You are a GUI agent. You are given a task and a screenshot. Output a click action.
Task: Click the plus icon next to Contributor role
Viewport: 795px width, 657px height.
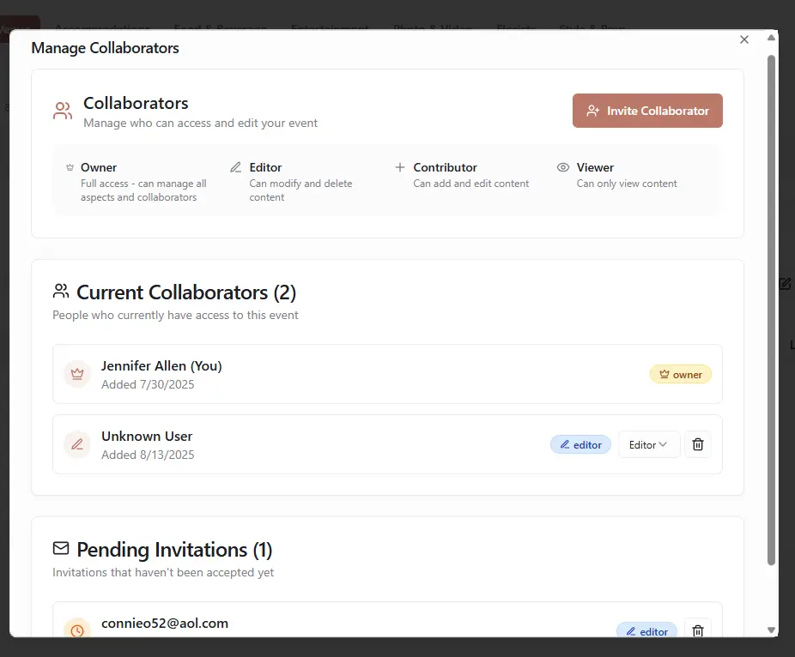399,167
